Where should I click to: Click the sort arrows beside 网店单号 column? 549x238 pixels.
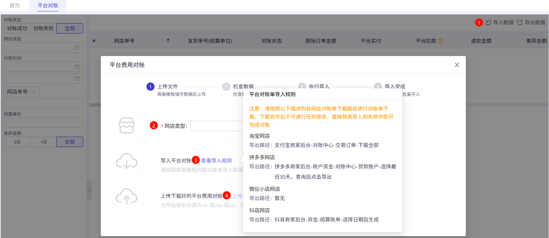[168, 41]
